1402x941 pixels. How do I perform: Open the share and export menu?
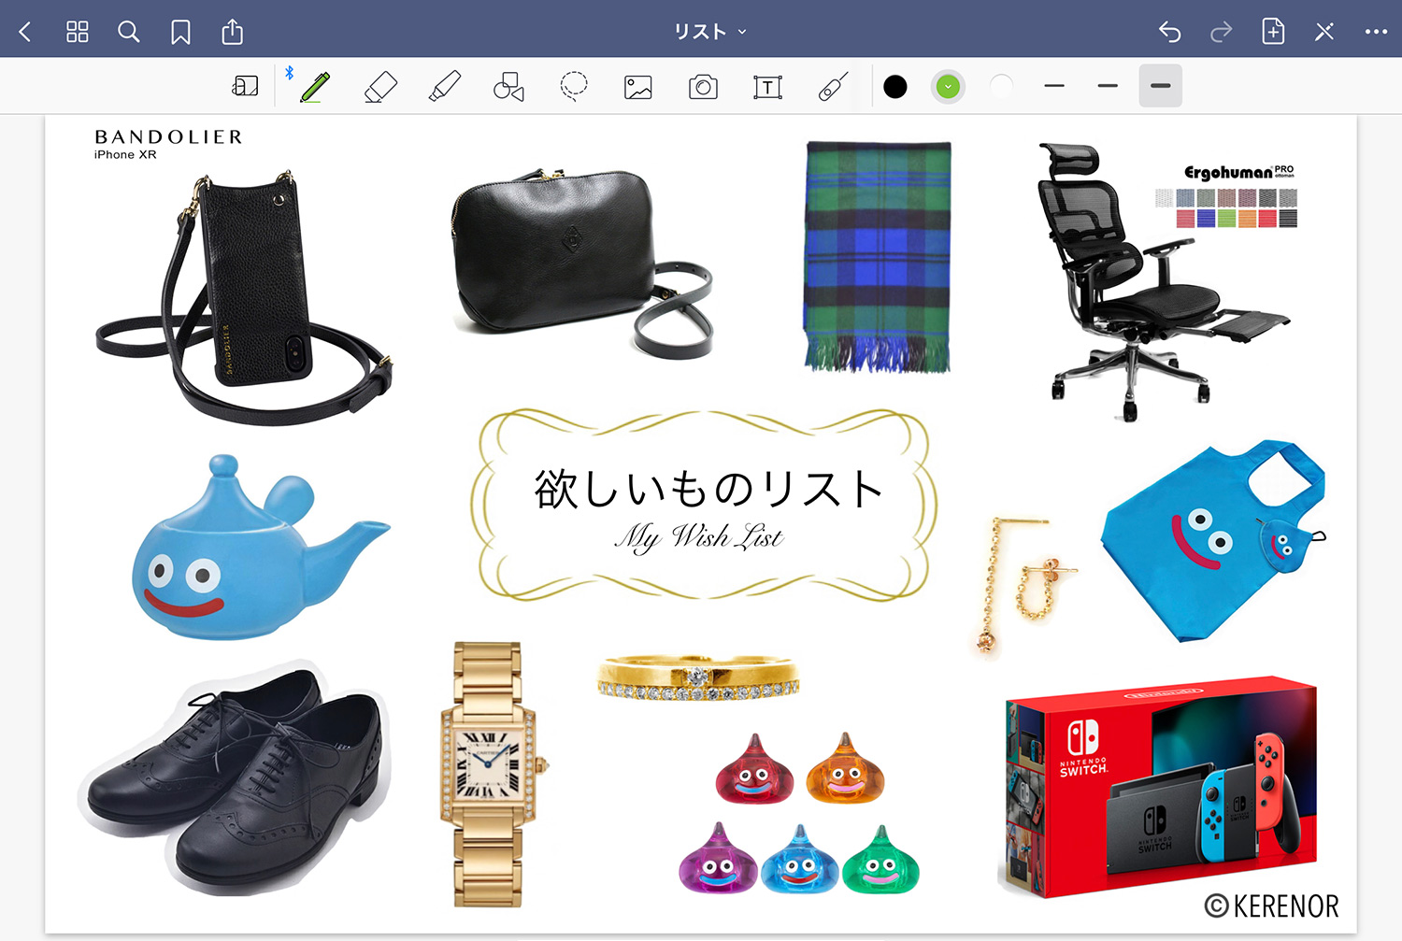pyautogui.click(x=233, y=32)
